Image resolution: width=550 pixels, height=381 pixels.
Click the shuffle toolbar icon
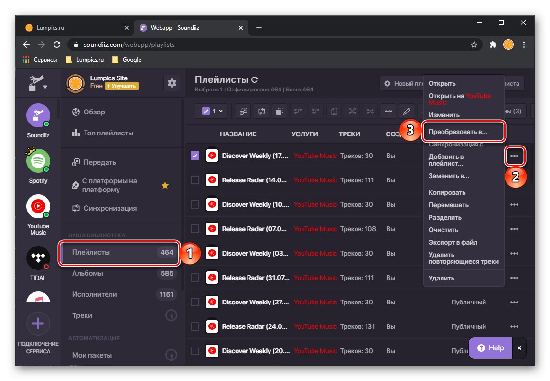pos(370,112)
